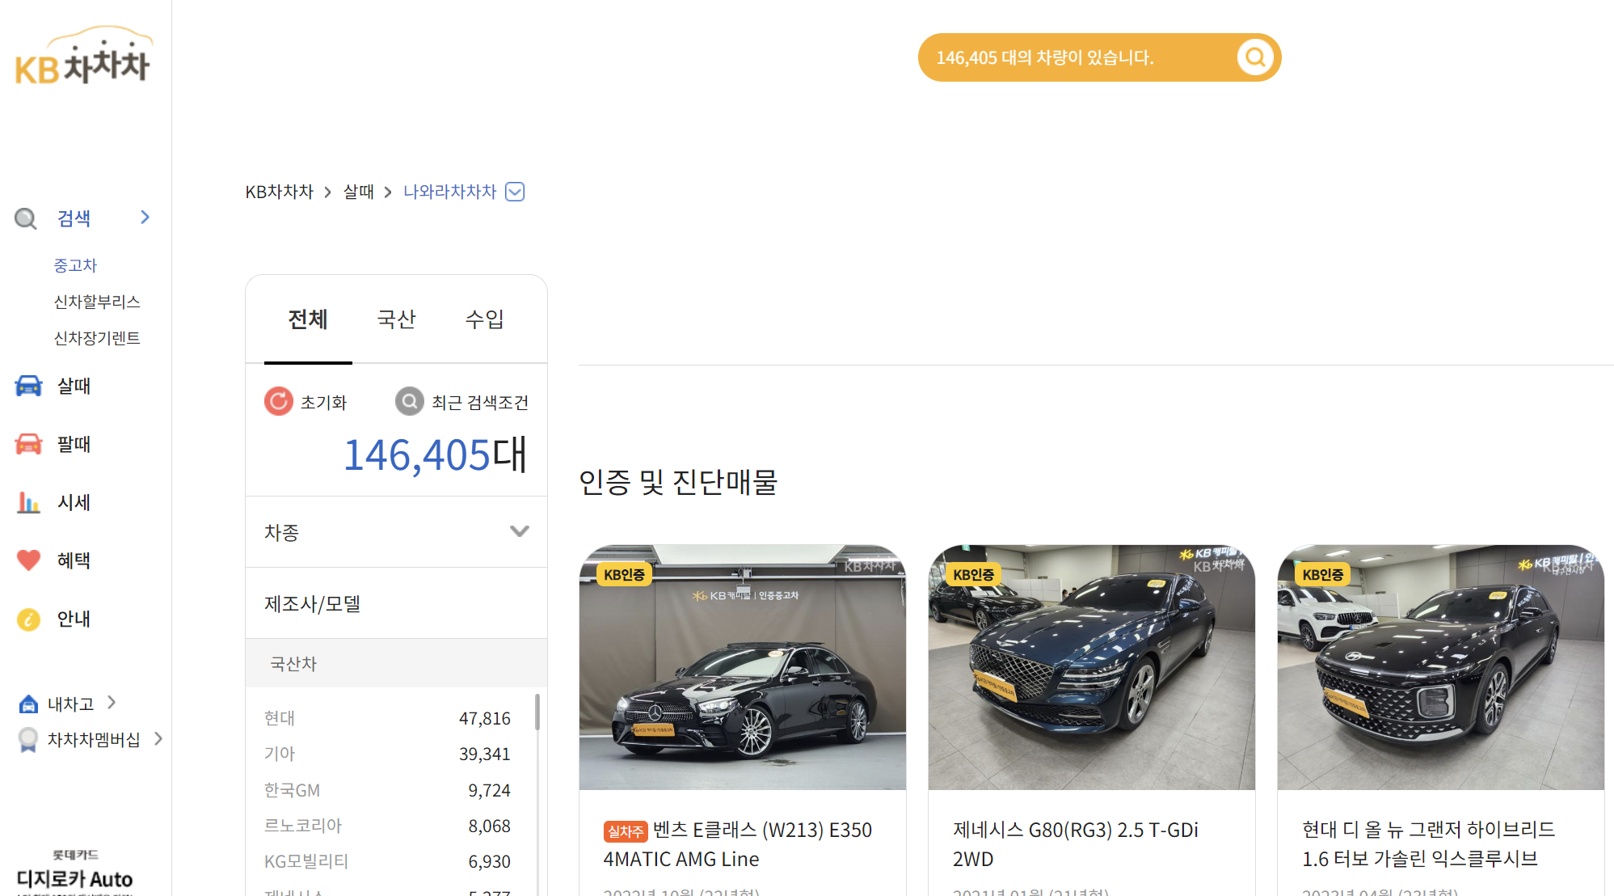Select the 전체 tab
The height and width of the screenshot is (896, 1614).
pyautogui.click(x=308, y=319)
